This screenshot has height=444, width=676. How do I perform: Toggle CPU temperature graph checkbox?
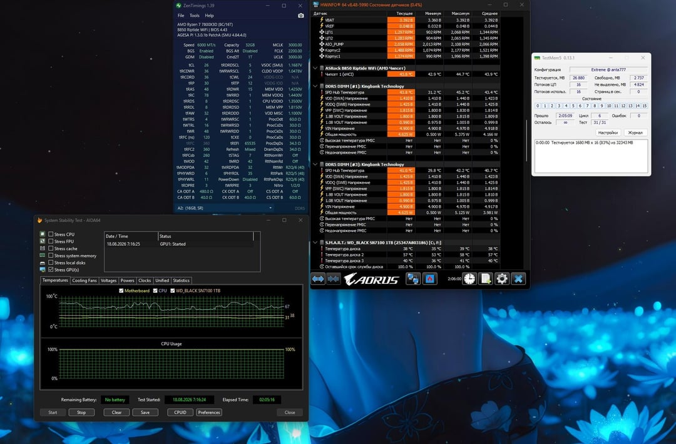(155, 291)
